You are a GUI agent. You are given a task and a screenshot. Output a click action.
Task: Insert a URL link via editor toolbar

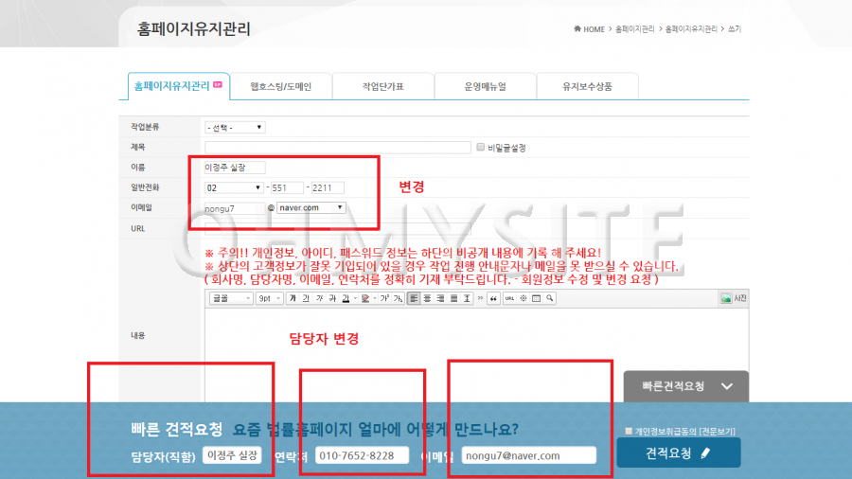(509, 298)
